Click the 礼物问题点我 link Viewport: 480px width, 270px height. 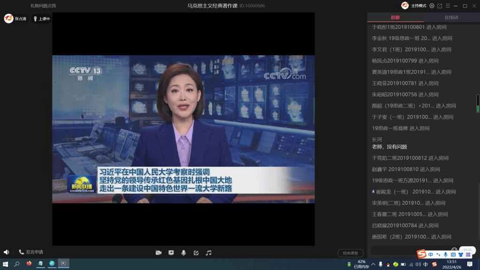tap(43, 6)
